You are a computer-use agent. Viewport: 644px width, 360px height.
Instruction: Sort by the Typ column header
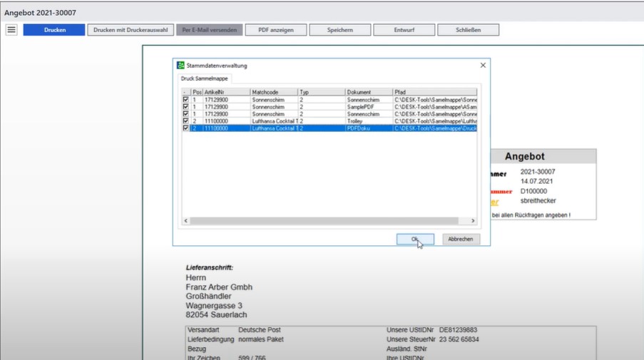pos(322,93)
